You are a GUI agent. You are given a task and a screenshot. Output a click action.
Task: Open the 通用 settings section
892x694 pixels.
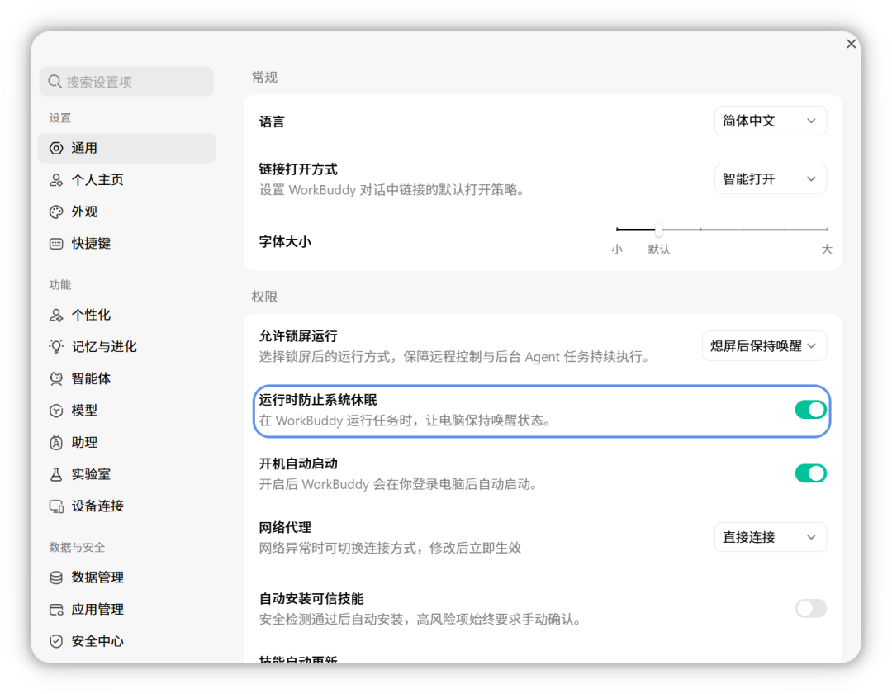click(x=126, y=149)
